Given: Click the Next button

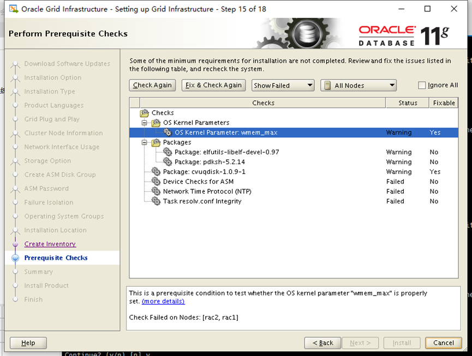Looking at the screenshot, I should coord(360,343).
